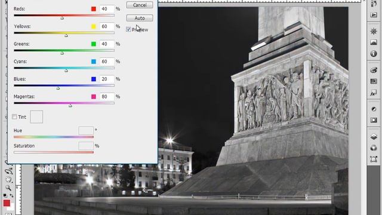Viewport: 382px width, 215px height.
Task: Click the yellow Yellows color indicator
Action: tap(94, 26)
